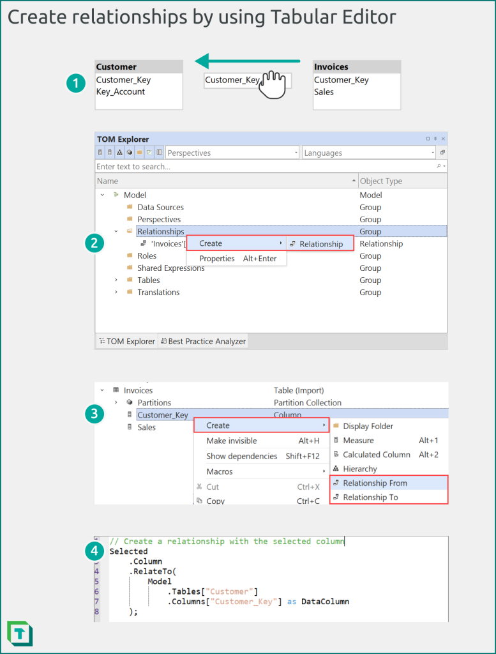
Task: Click the search magnifier icon in search box
Action: tap(439, 167)
